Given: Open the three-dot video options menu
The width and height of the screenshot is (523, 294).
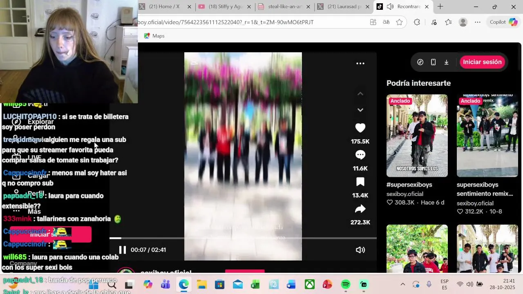Looking at the screenshot, I should coord(360,63).
